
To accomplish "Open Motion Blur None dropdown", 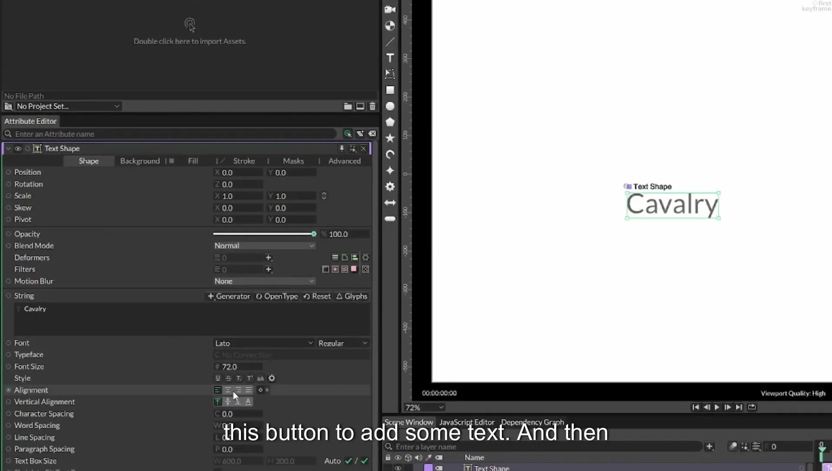I will click(264, 281).
